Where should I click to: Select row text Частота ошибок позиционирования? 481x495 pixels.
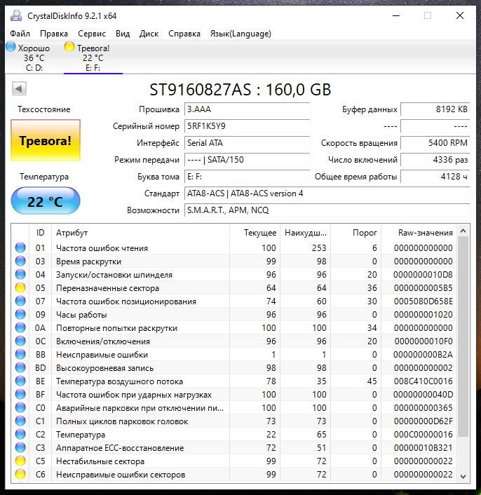pyautogui.click(x=126, y=301)
